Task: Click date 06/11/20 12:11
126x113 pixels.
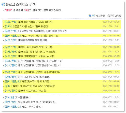Action: coord(111,26)
